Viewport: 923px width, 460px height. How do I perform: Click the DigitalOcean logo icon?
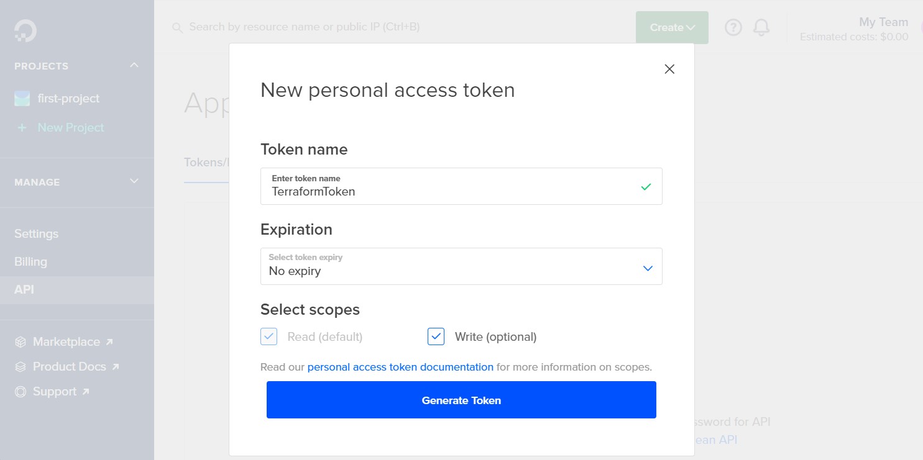tap(25, 30)
